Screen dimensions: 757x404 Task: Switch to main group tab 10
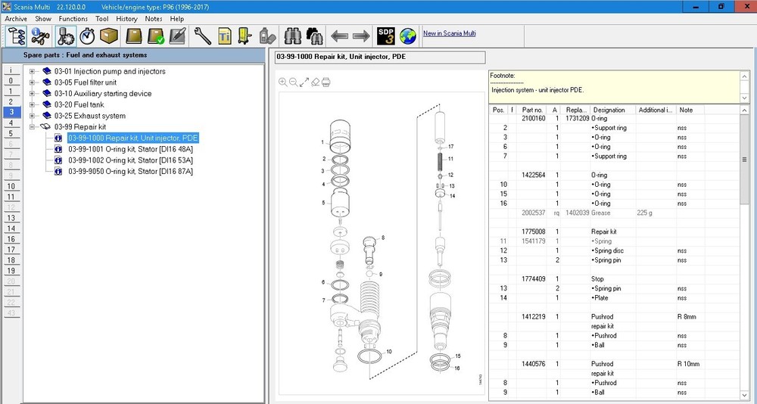(11, 186)
